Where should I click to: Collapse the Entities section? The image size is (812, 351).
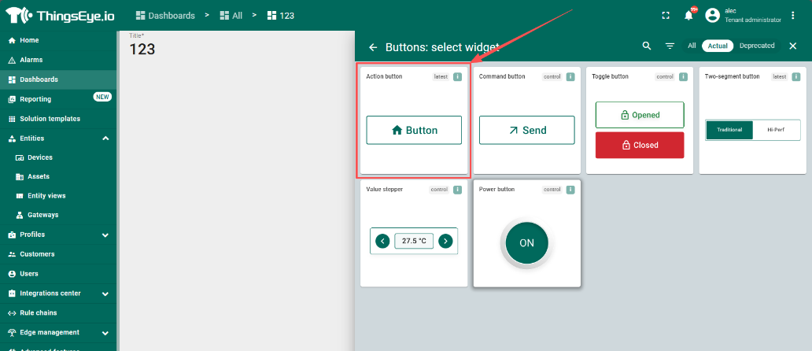[x=105, y=139]
